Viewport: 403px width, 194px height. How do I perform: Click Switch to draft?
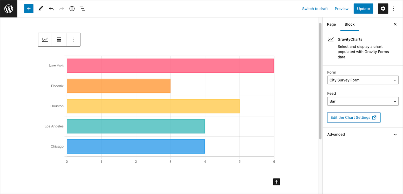pyautogui.click(x=315, y=9)
